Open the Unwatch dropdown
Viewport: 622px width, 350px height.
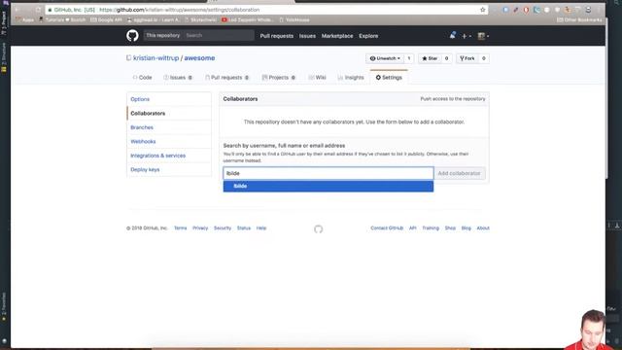(385, 58)
